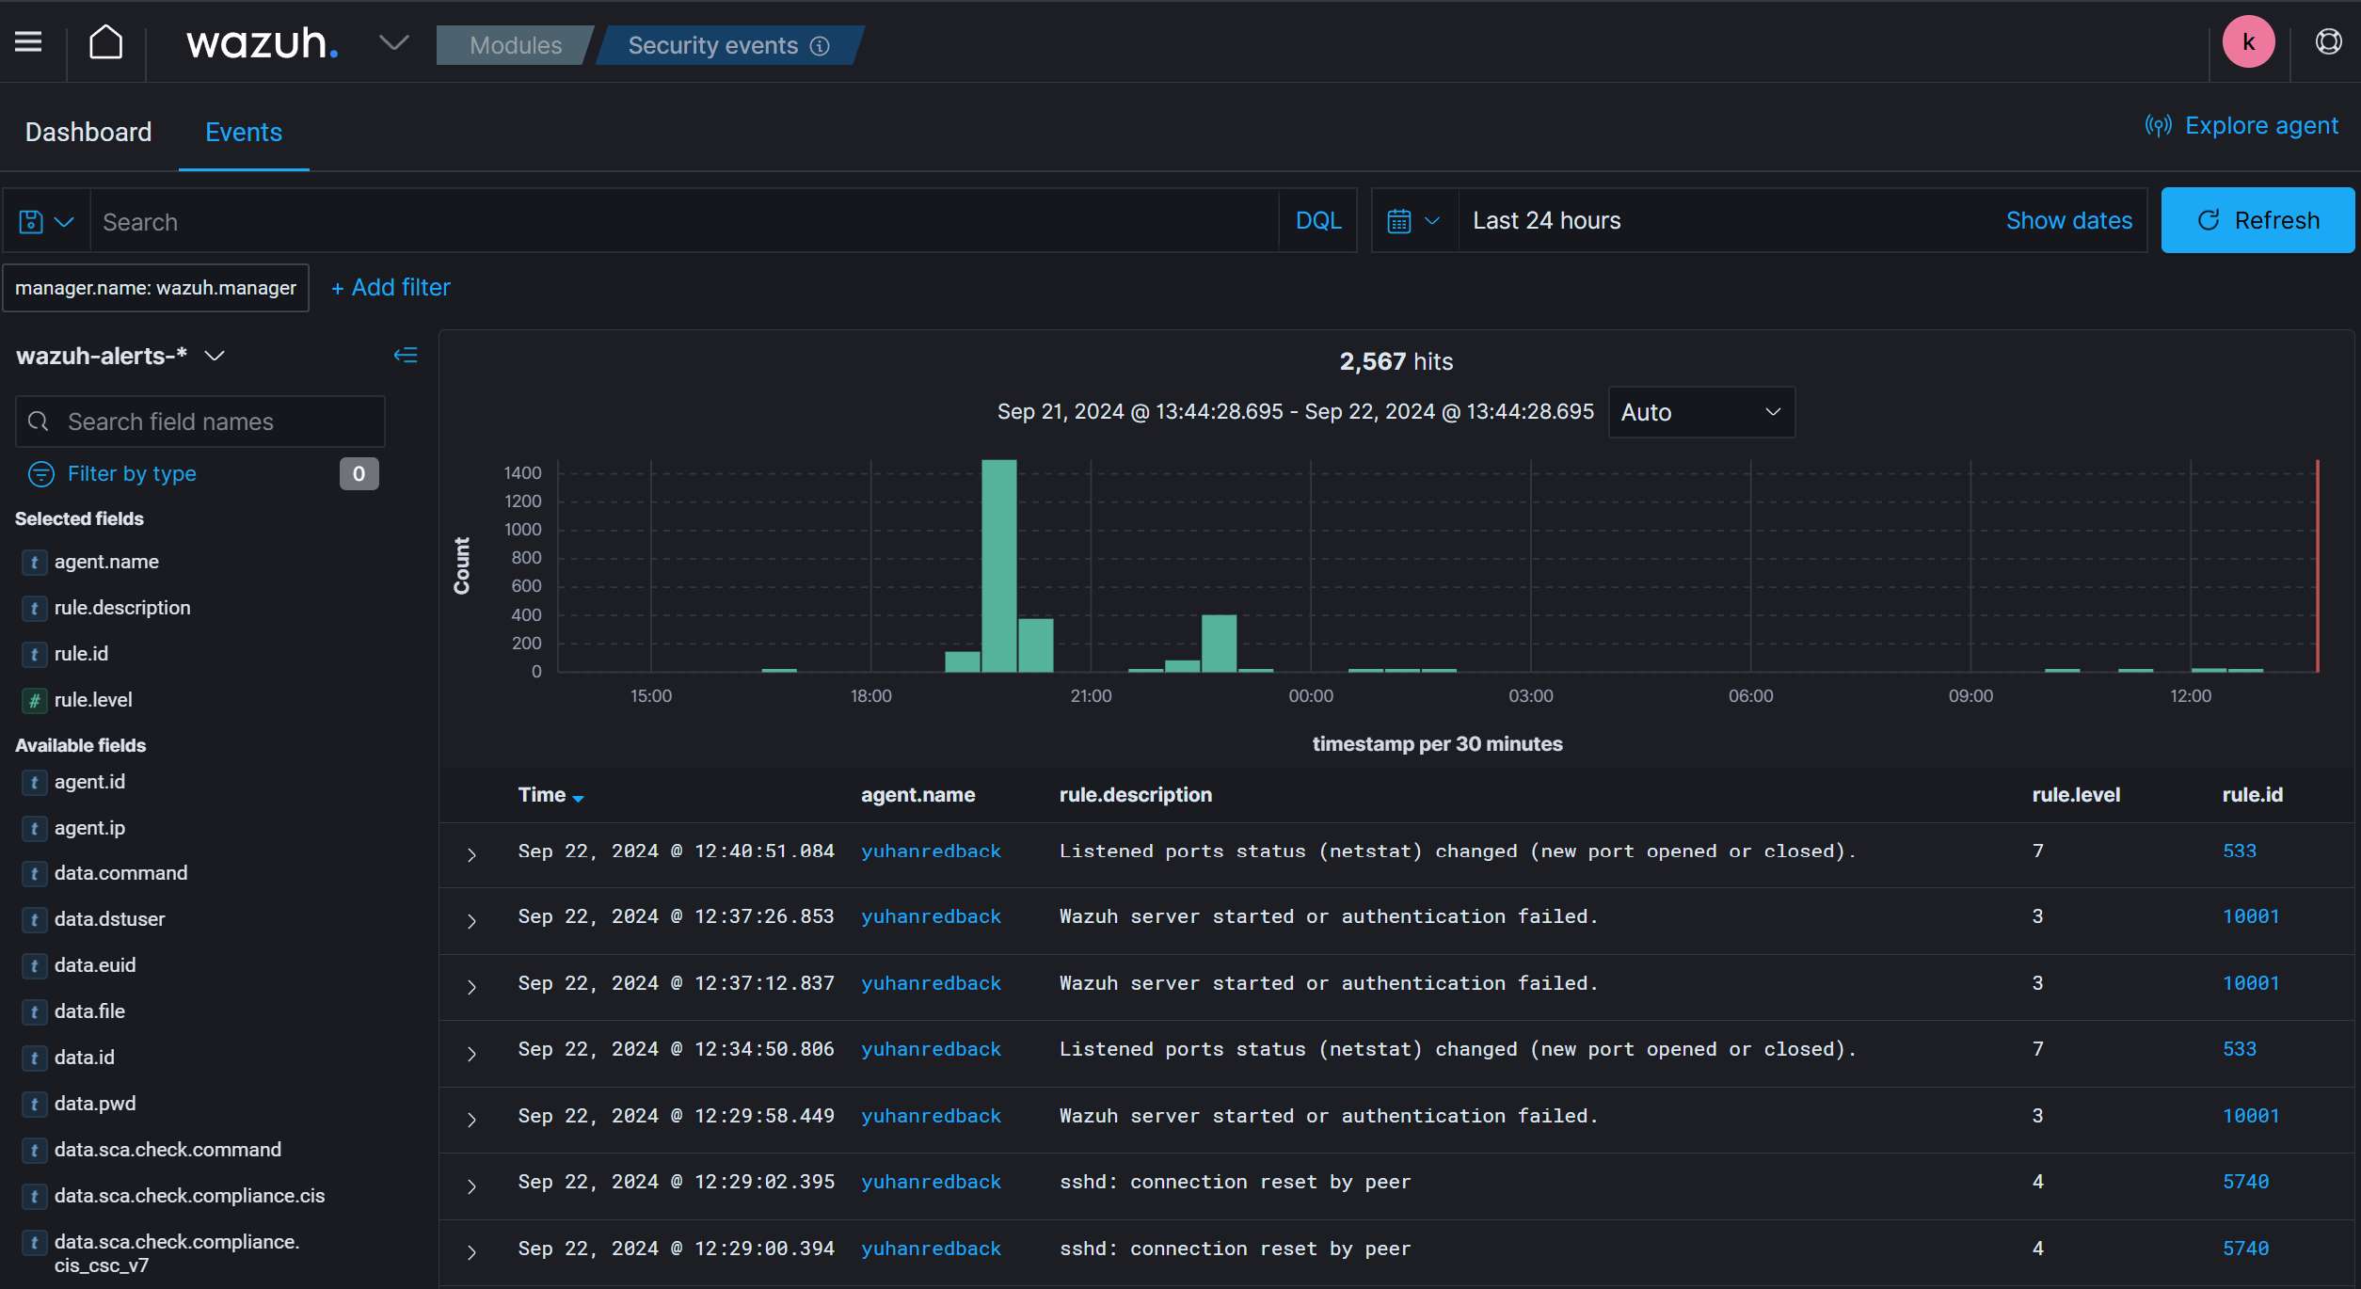Select agent.id available field
The height and width of the screenshot is (1289, 2361).
pos(89,782)
